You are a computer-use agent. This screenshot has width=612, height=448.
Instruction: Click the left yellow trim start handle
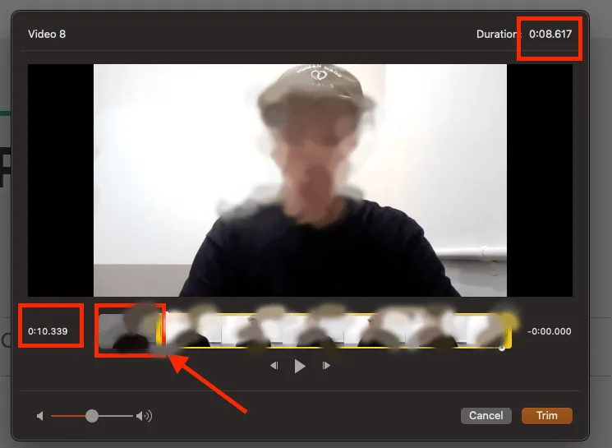tap(163, 331)
